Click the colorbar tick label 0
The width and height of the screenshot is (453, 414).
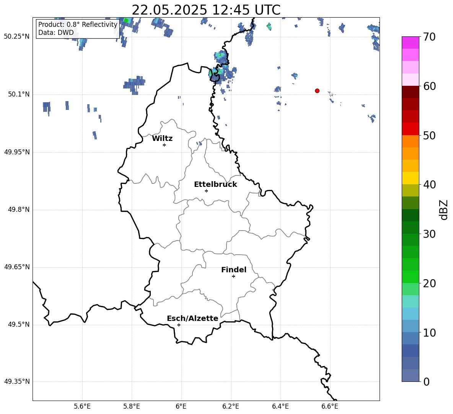[426, 381]
